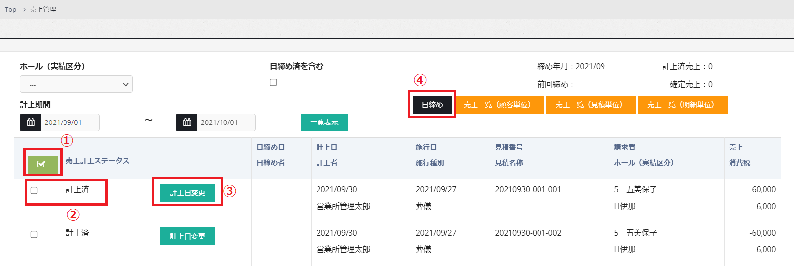The width and height of the screenshot is (794, 273).
Task: Click the 一覧表示 button
Action: click(x=324, y=122)
